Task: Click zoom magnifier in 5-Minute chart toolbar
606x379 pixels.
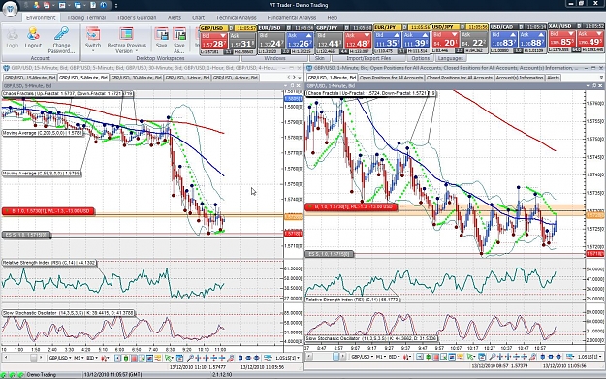Action: [191, 358]
